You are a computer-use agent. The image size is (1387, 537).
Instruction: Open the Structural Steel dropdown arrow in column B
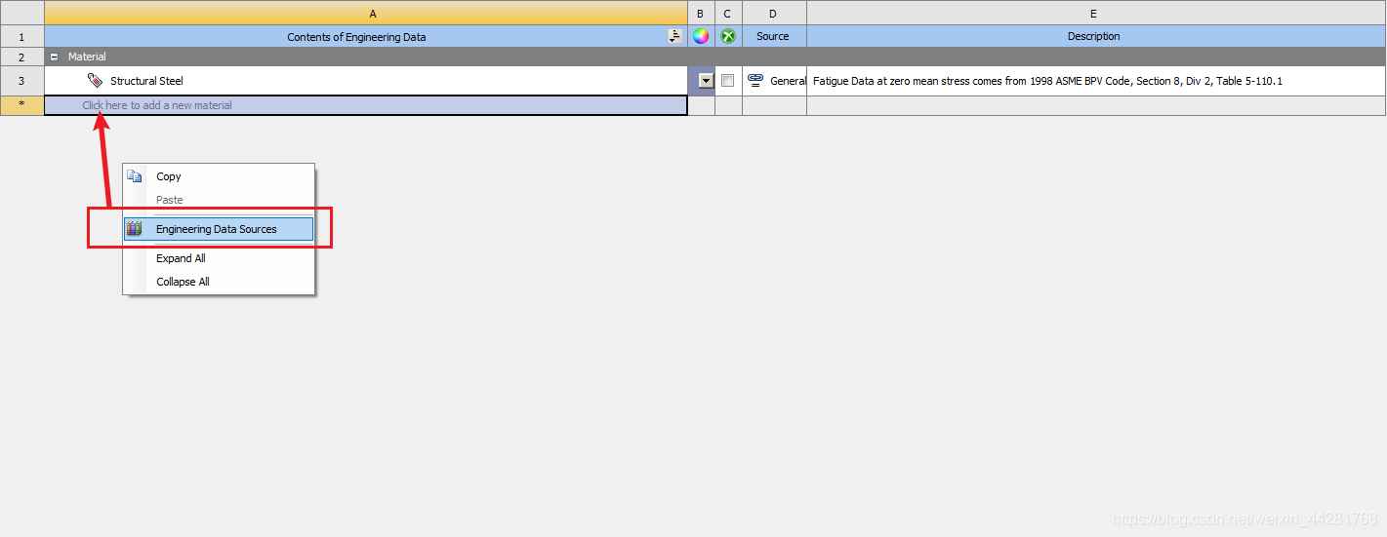click(x=706, y=81)
